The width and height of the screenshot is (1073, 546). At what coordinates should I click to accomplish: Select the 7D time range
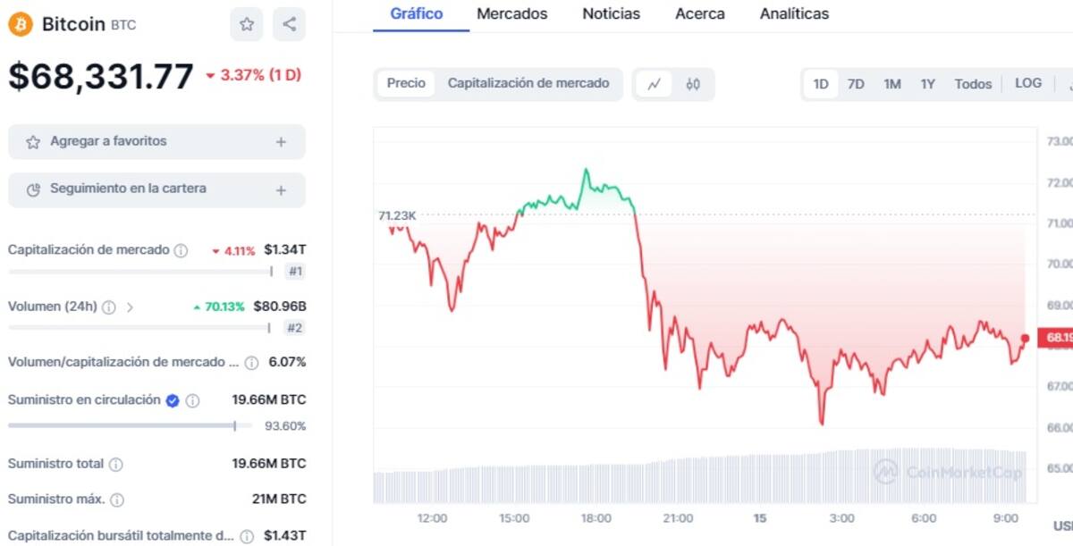tap(855, 83)
